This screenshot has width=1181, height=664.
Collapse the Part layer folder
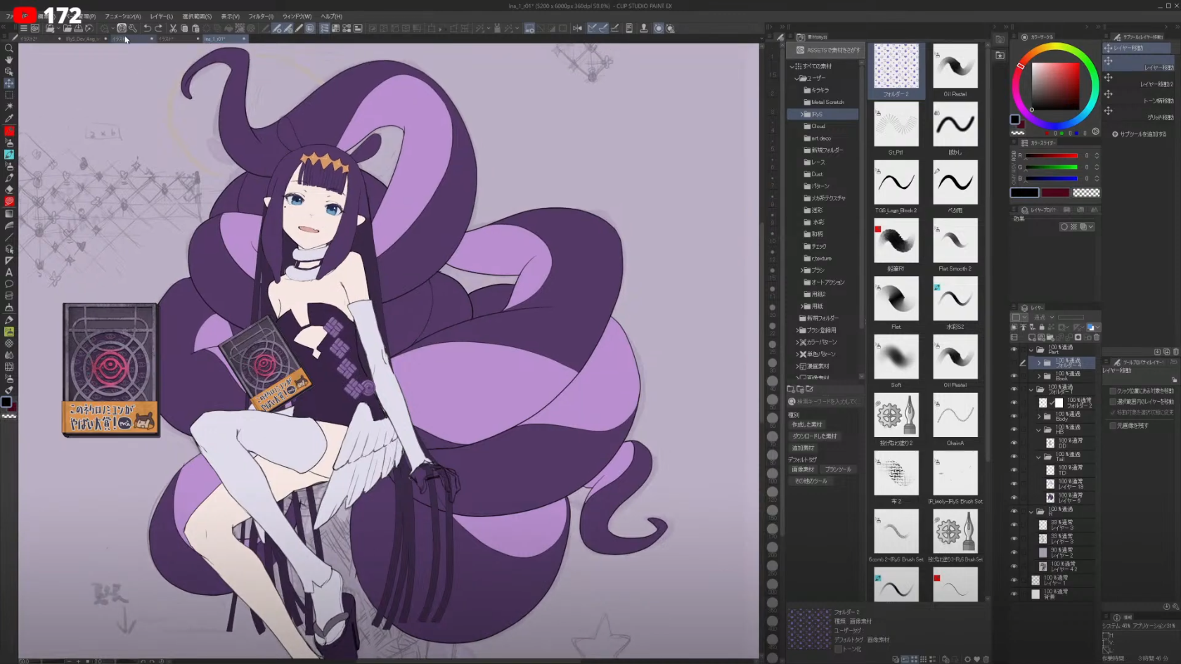1032,349
